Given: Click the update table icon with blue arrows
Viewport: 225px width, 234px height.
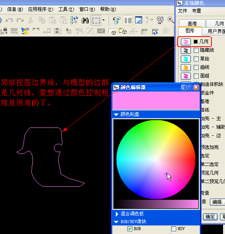Looking at the screenshot, I should pos(155,31).
